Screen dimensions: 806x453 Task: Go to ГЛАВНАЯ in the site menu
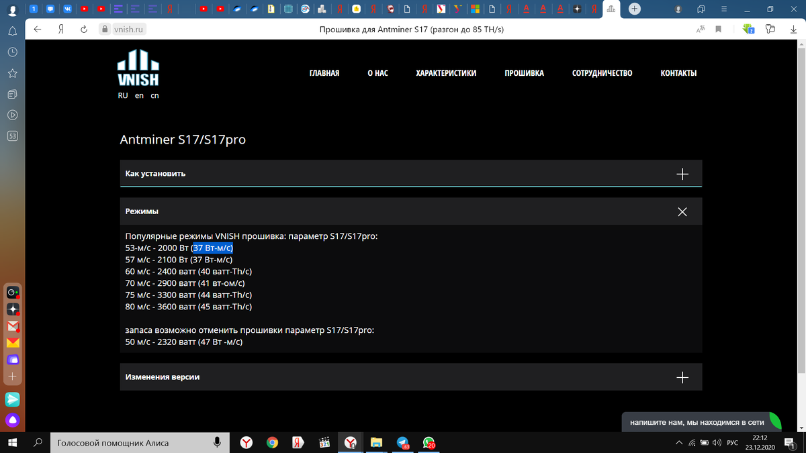[324, 73]
